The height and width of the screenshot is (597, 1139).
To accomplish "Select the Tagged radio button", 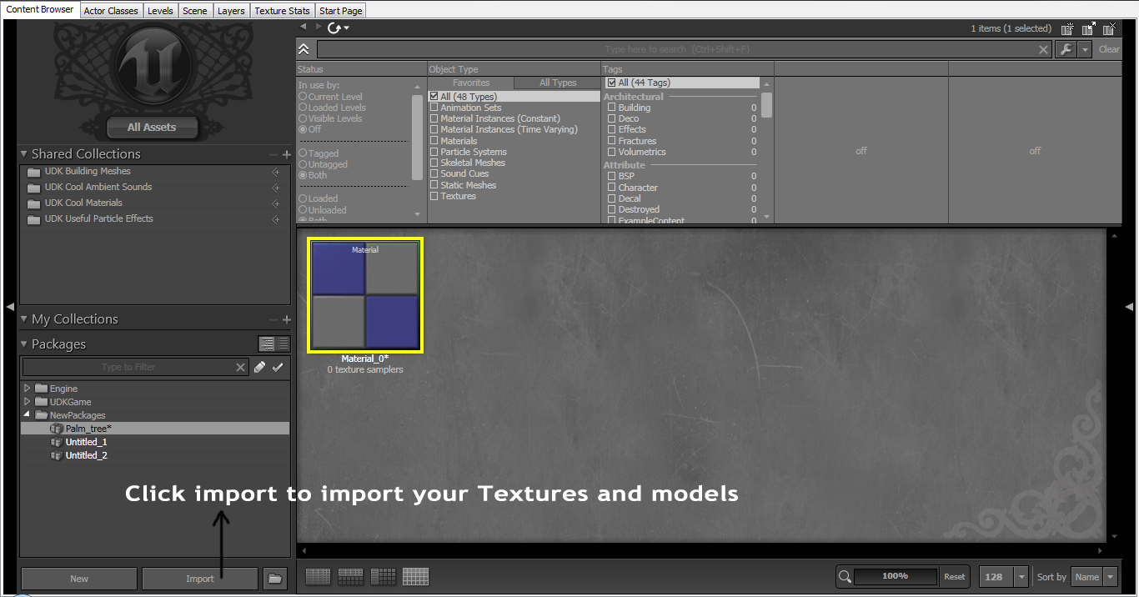I will point(303,153).
